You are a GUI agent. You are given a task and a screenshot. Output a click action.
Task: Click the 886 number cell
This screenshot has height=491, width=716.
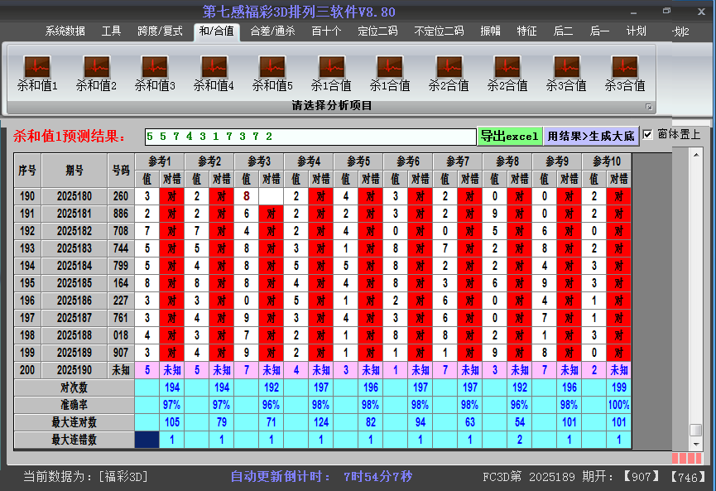[121, 214]
